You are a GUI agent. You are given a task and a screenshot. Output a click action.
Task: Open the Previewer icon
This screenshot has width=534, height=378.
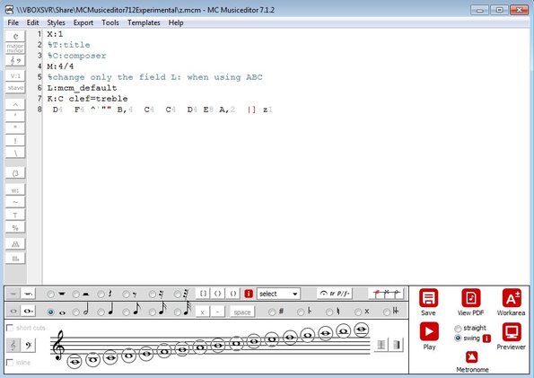click(x=512, y=331)
